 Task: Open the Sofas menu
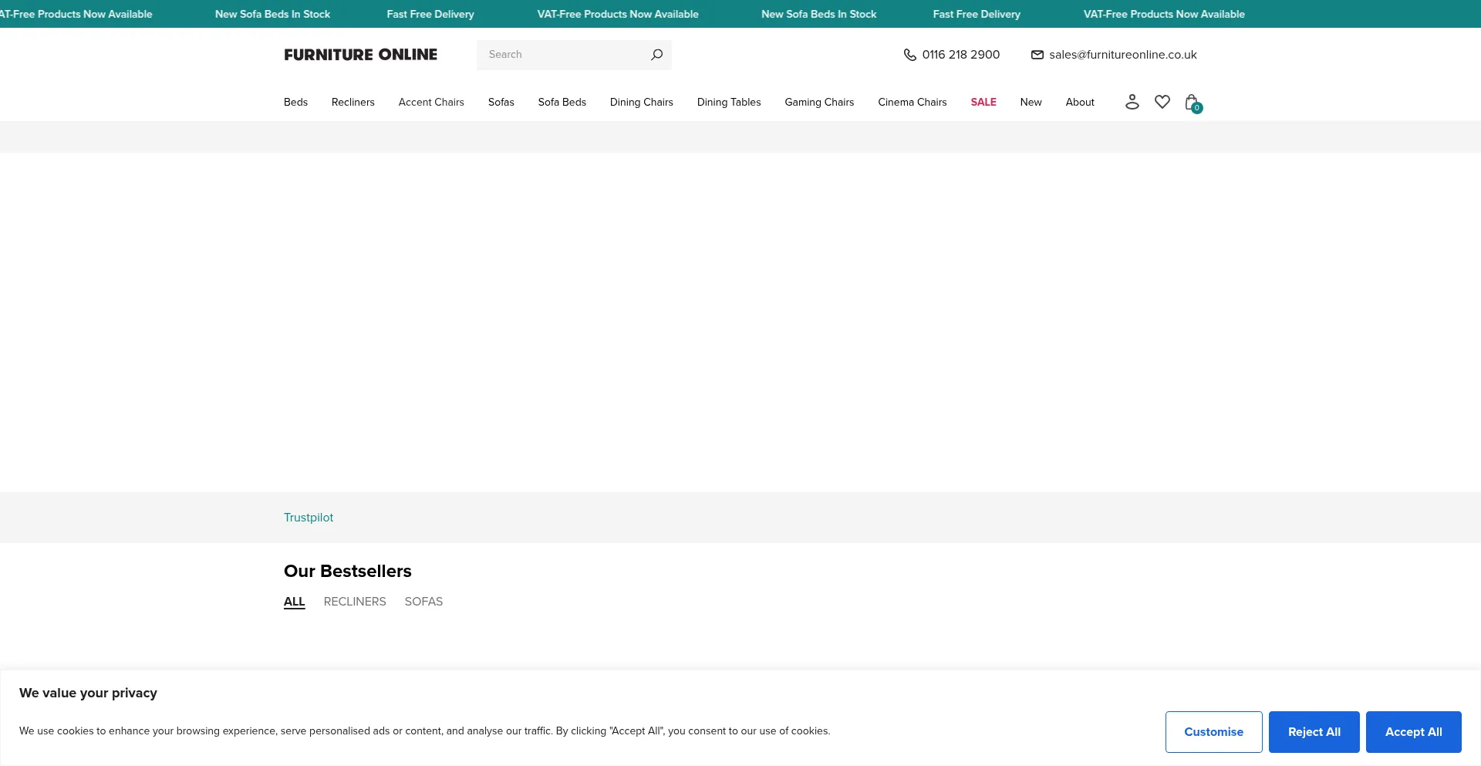click(x=501, y=102)
